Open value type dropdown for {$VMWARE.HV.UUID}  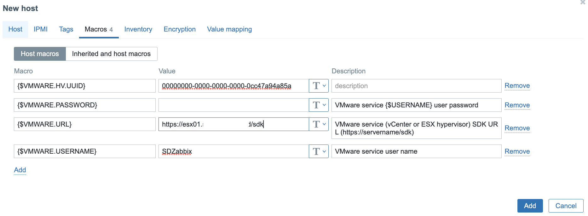[x=319, y=86]
